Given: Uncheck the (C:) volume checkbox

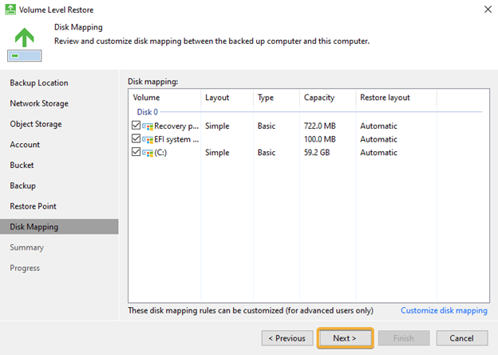Looking at the screenshot, I should point(136,152).
